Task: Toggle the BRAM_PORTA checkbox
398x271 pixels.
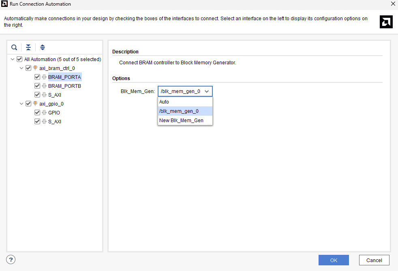Action: click(x=37, y=77)
